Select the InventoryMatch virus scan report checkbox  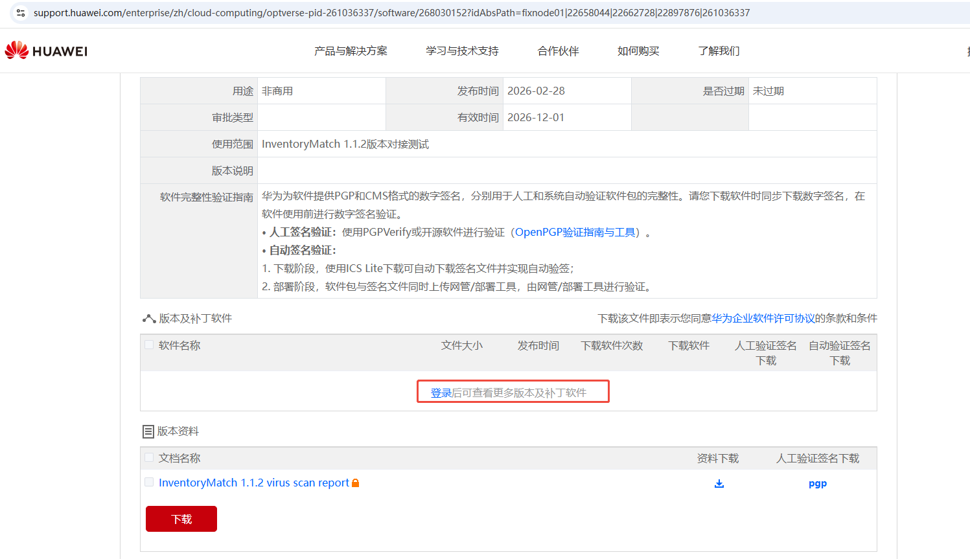(x=149, y=483)
